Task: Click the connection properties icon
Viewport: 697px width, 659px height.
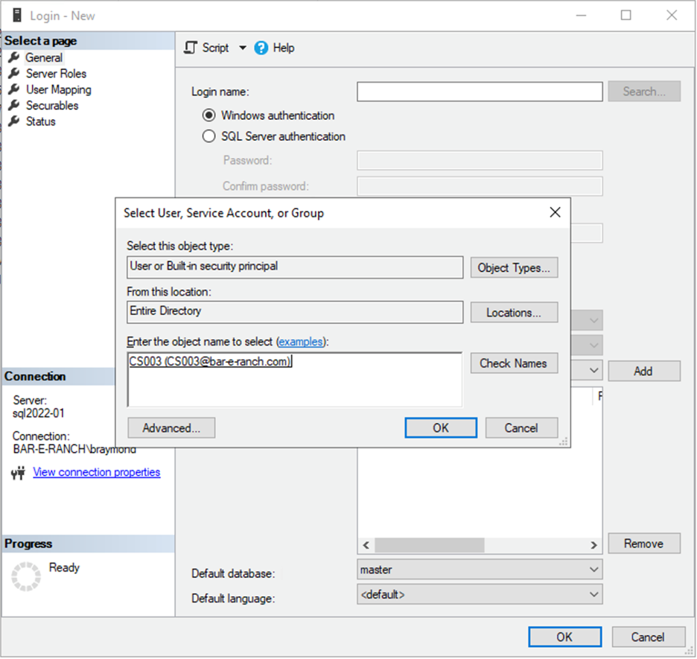Action: coord(19,473)
